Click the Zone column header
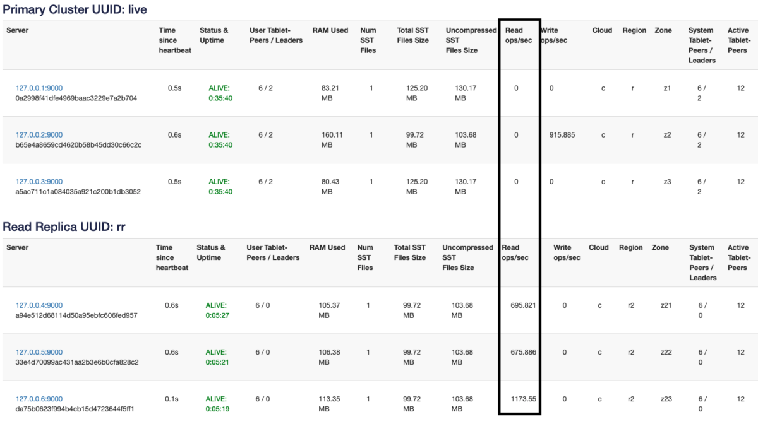758x424 pixels. click(663, 30)
